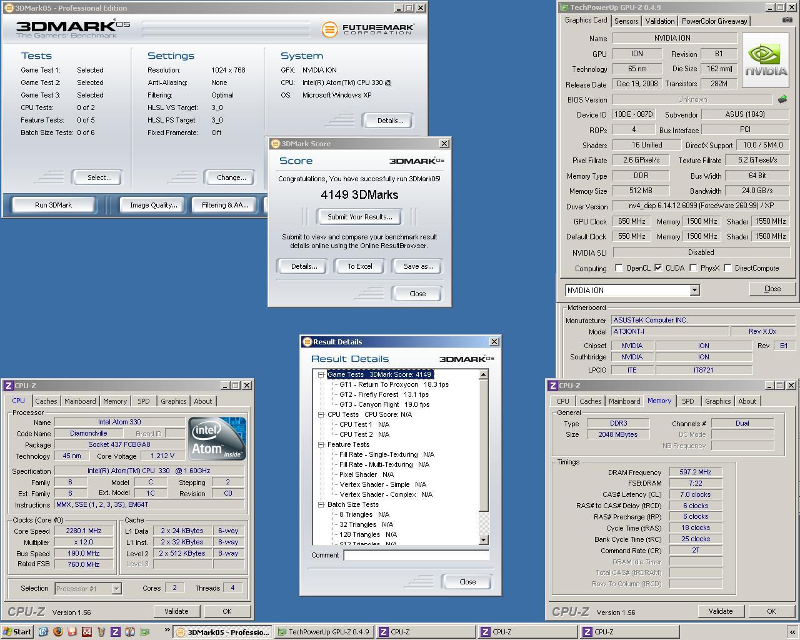The height and width of the screenshot is (640, 800).
Task: Click the Futuremark Corporation logo
Action: pyautogui.click(x=368, y=29)
